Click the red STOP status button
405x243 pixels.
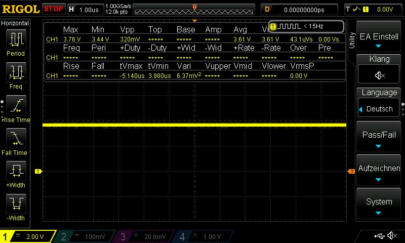click(x=53, y=9)
